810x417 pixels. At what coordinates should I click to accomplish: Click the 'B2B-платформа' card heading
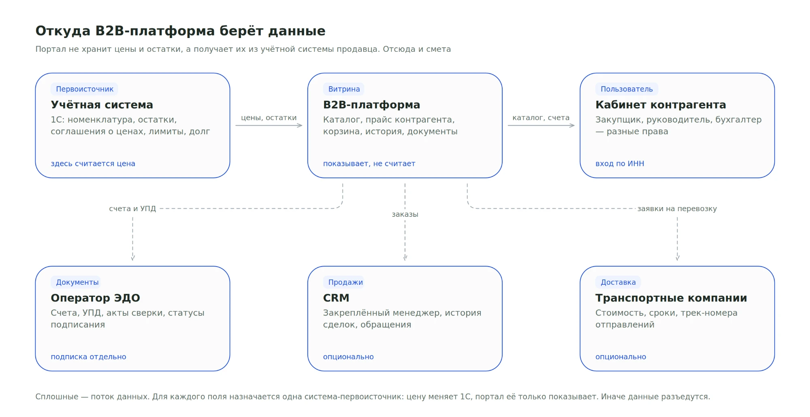pos(371,105)
